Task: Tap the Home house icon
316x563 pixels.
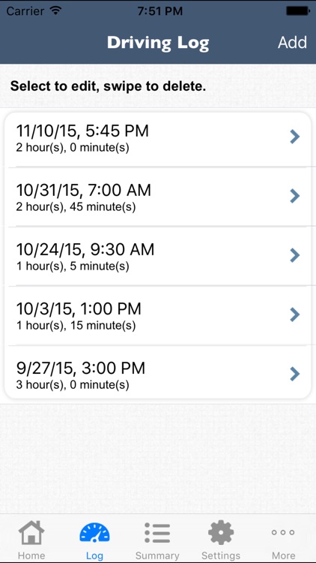Action: (x=31, y=532)
